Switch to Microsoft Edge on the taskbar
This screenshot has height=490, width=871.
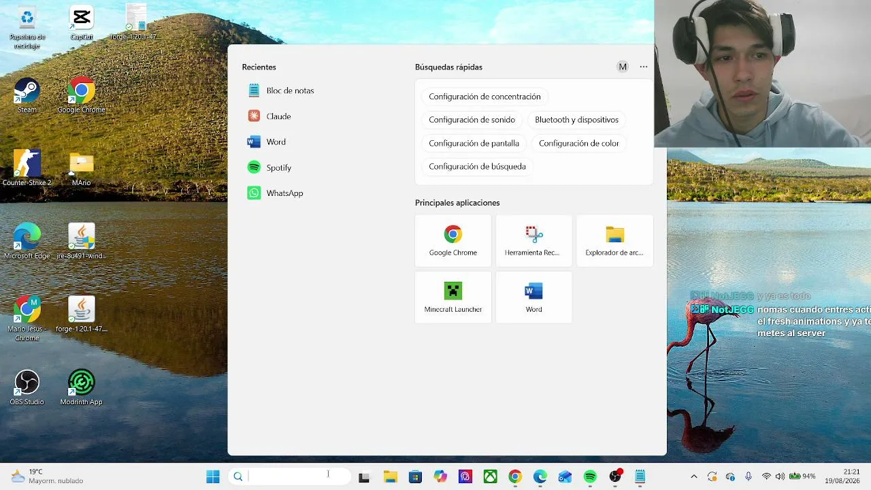[x=540, y=476]
